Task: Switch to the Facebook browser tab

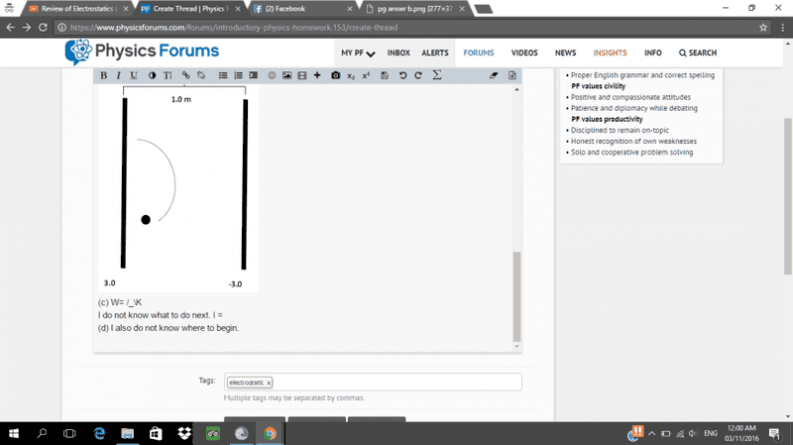Action: [302, 9]
